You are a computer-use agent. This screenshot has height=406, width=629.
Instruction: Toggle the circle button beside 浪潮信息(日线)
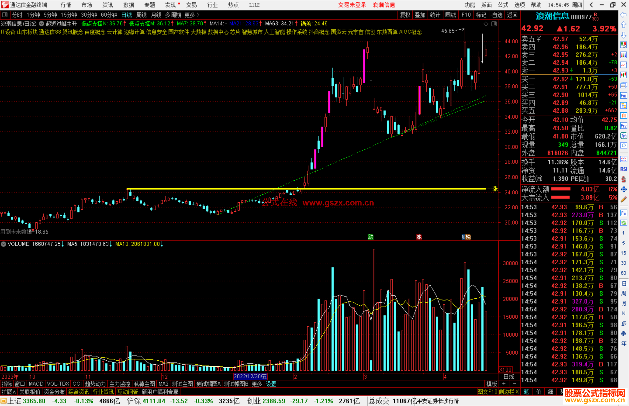coord(42,24)
